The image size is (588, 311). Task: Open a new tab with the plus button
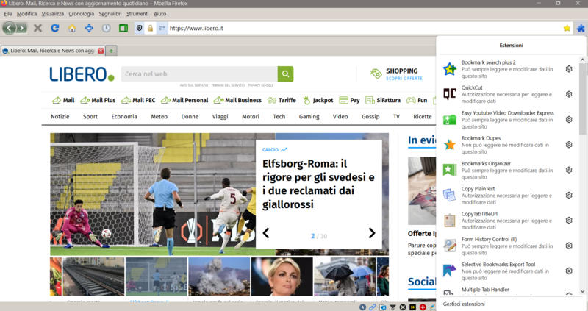coord(111,51)
